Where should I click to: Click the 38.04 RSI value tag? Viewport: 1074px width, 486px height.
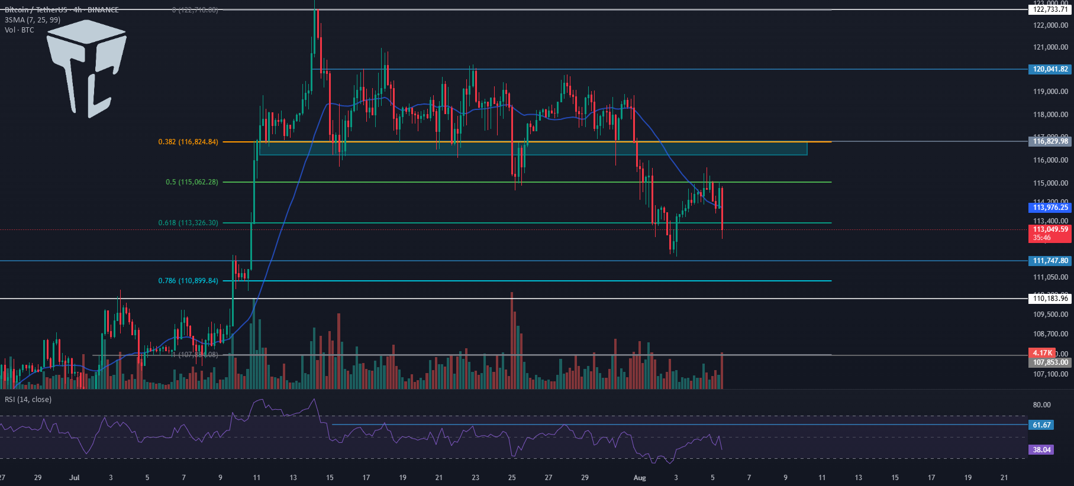[1041, 450]
